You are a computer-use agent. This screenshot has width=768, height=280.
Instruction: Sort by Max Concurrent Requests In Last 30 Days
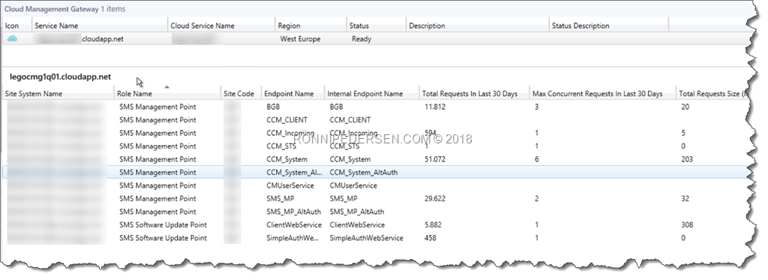[x=598, y=94]
